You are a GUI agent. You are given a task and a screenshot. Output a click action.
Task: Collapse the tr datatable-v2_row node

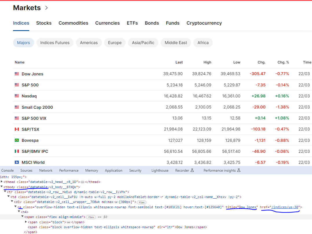pos(5,192)
